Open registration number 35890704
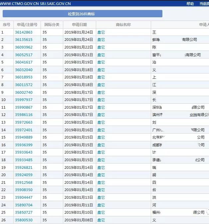The image size is (209, 224). click(x=24, y=205)
